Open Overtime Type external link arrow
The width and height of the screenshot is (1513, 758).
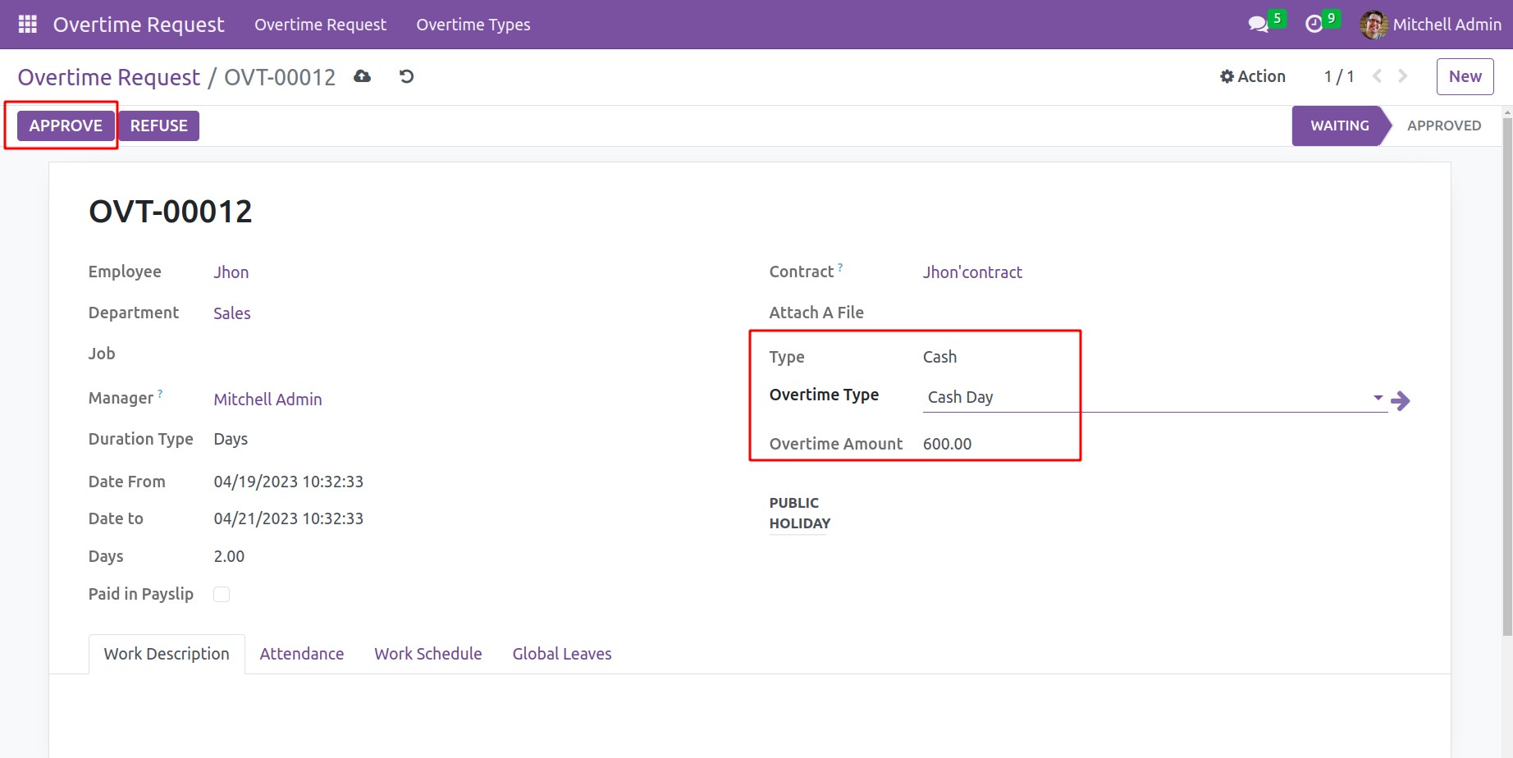click(x=1401, y=400)
